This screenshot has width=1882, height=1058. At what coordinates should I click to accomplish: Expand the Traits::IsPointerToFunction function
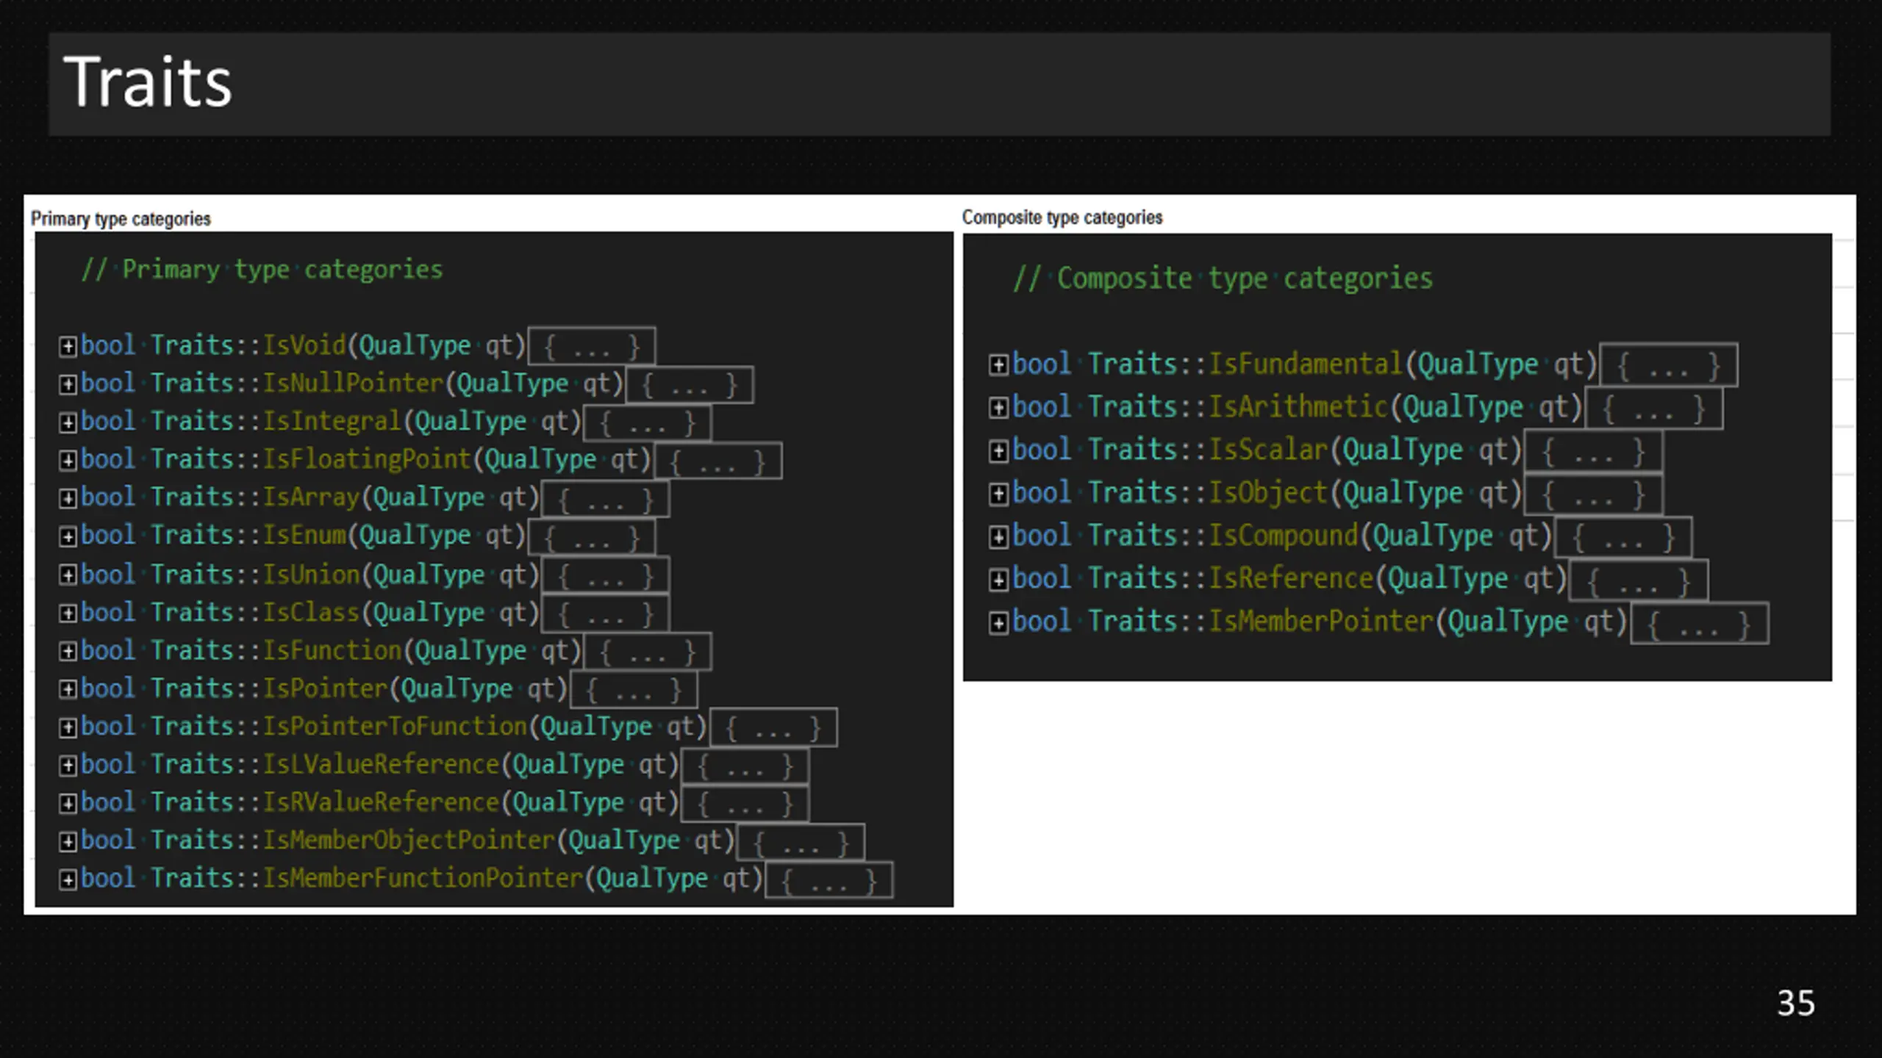point(68,727)
